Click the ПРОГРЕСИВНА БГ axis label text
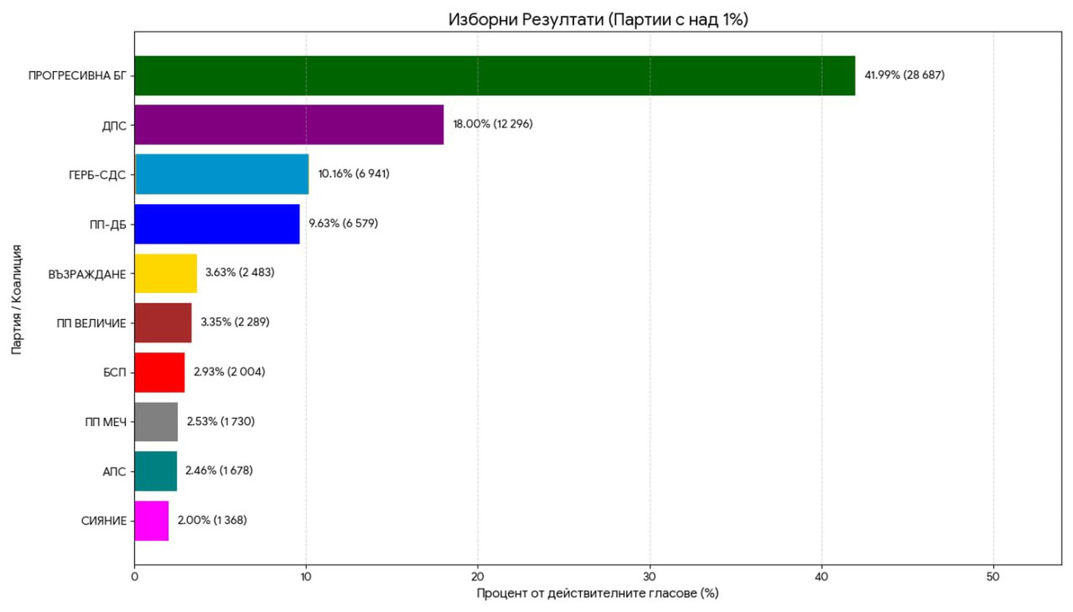The width and height of the screenshot is (1073, 612). pyautogui.click(x=77, y=76)
